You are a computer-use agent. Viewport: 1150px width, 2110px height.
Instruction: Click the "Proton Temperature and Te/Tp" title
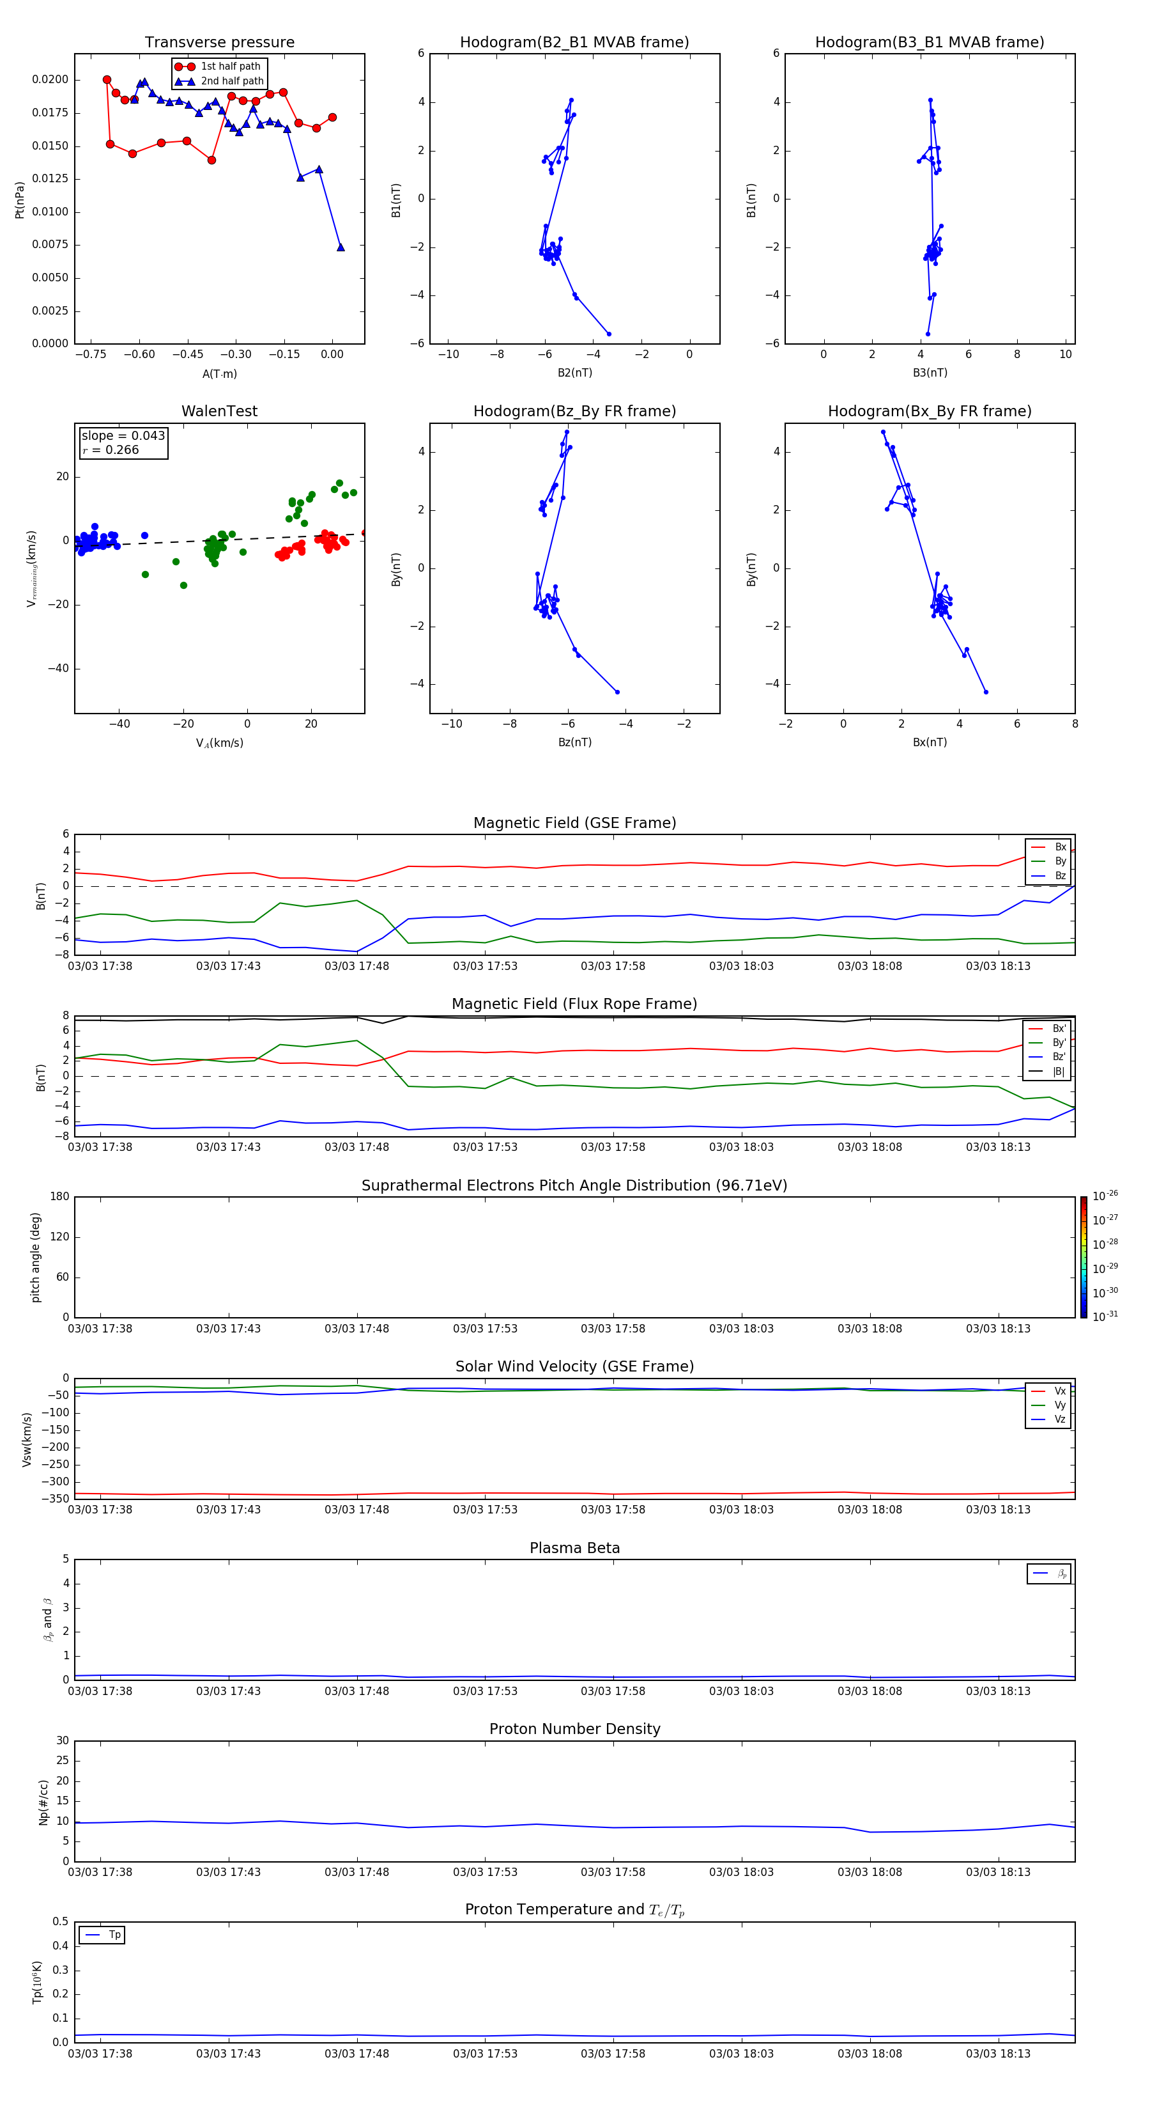pos(574,1910)
